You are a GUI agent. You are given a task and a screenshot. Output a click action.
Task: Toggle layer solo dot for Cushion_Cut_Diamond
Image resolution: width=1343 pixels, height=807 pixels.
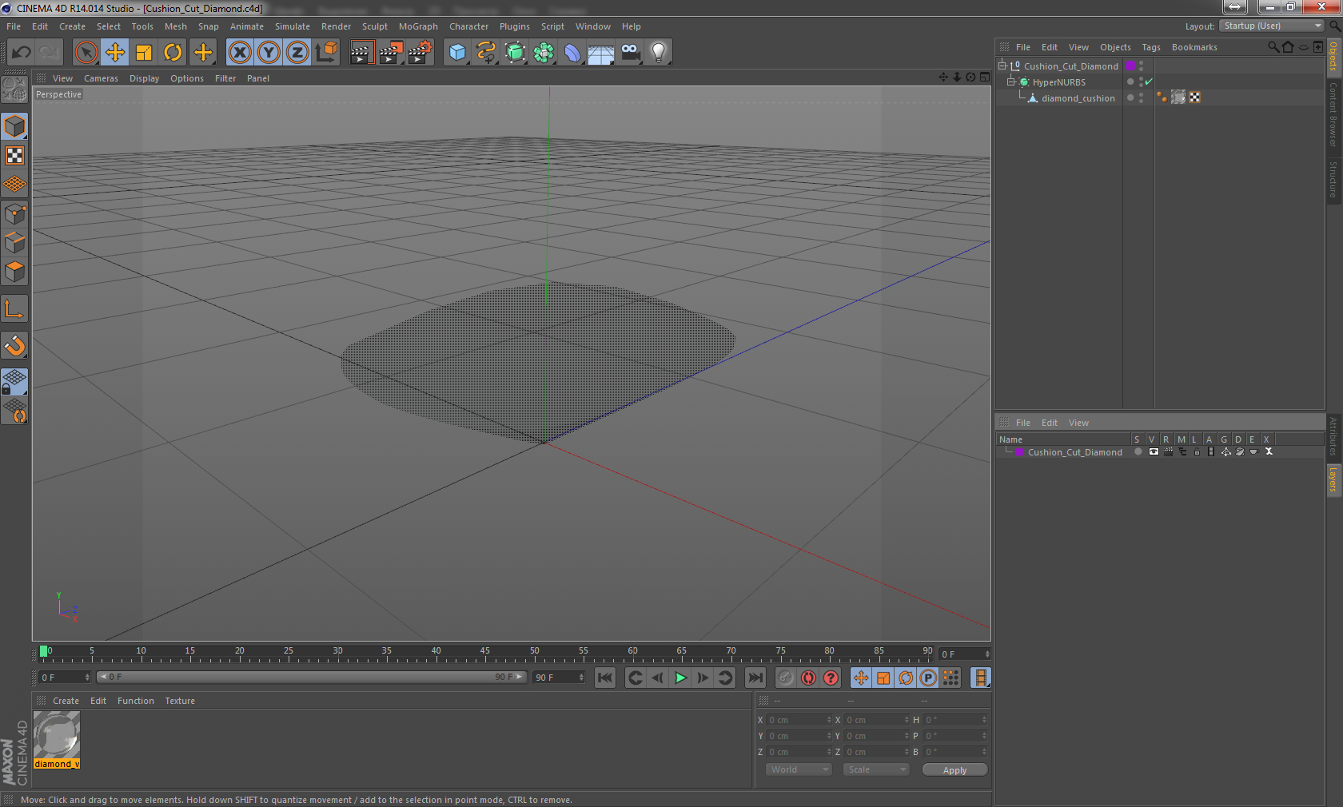1138,451
